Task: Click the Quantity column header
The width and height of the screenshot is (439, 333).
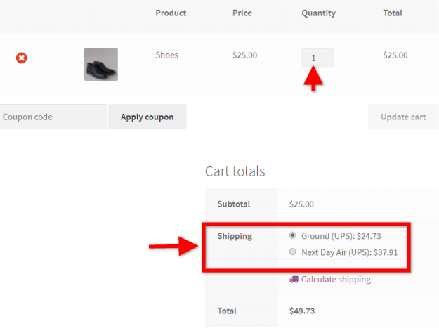Action: 319,13
